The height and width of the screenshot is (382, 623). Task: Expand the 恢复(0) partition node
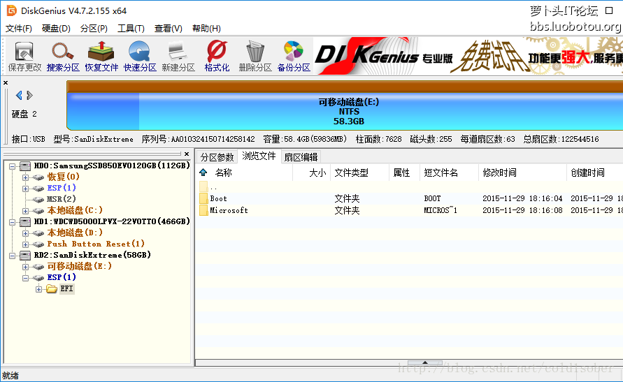[25, 177]
